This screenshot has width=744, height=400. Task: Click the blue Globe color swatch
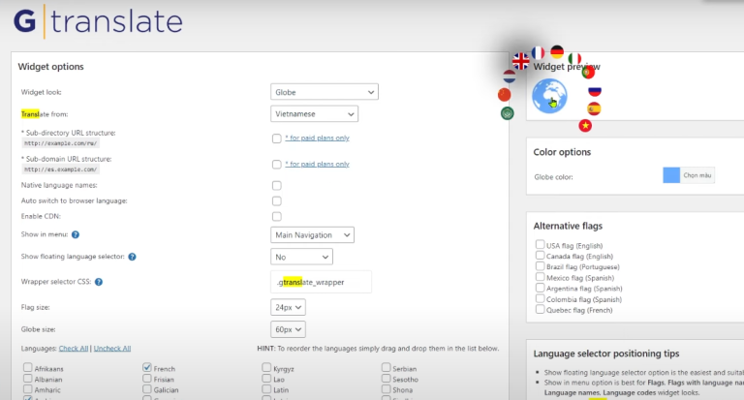pyautogui.click(x=671, y=175)
